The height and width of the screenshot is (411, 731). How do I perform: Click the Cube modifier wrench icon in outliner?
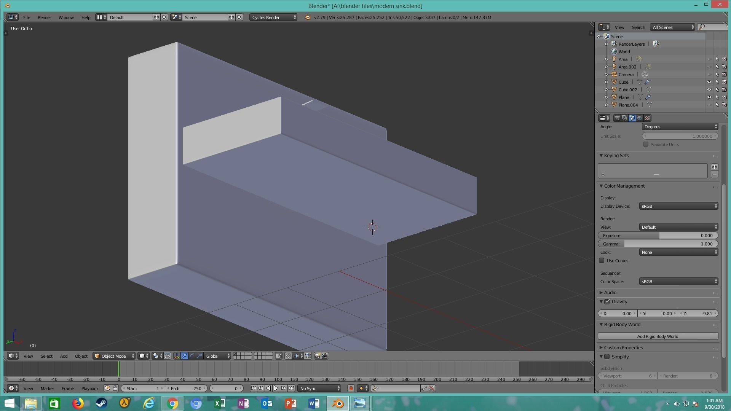click(647, 82)
